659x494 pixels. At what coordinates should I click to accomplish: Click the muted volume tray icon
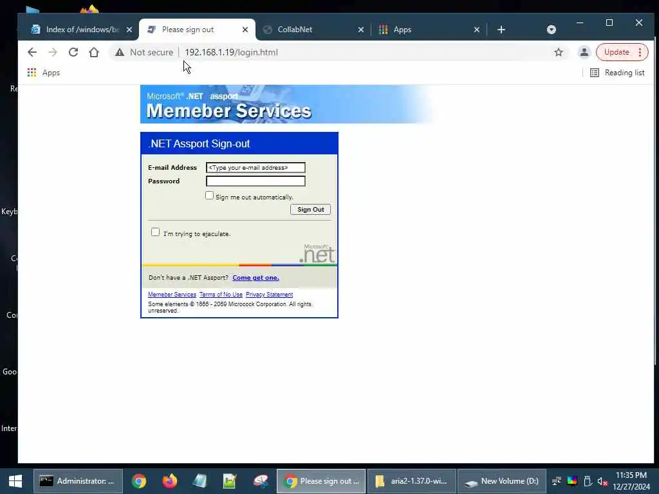coord(602,481)
